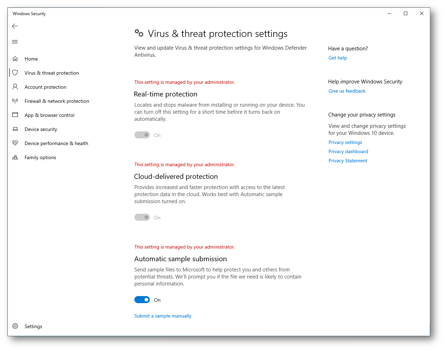Screen dimensions: 445x351
Task: Click the App & browser control window icon
Action: point(15,115)
